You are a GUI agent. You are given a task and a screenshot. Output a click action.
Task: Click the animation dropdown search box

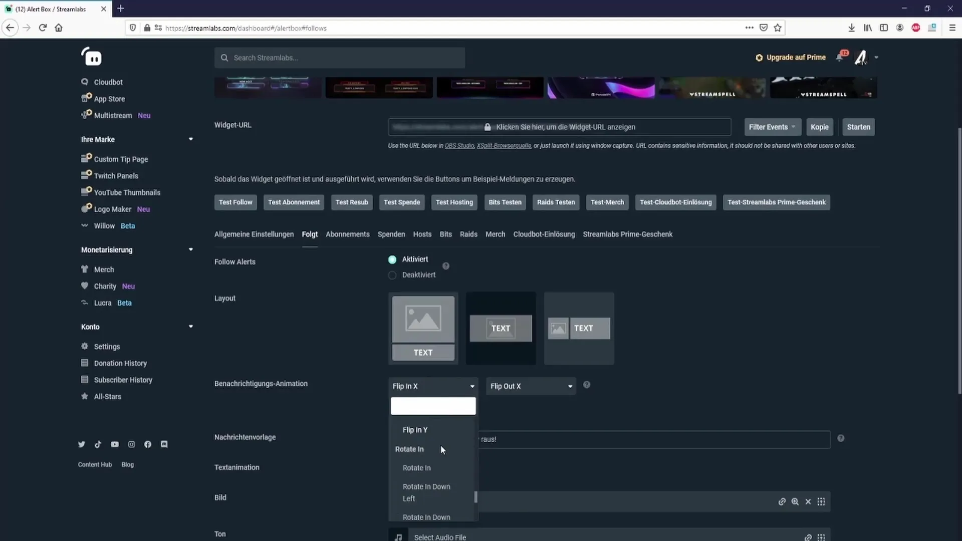[433, 406]
